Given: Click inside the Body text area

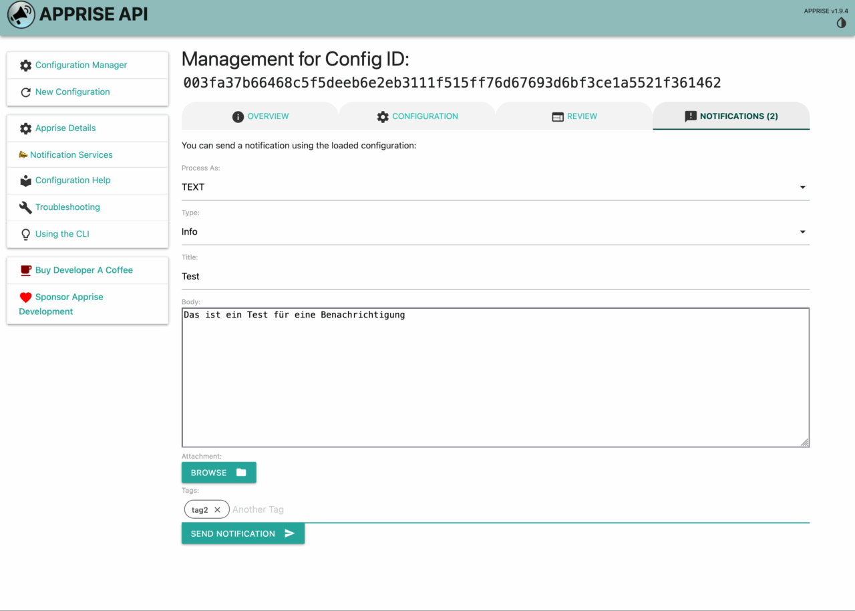Looking at the screenshot, I should [496, 378].
